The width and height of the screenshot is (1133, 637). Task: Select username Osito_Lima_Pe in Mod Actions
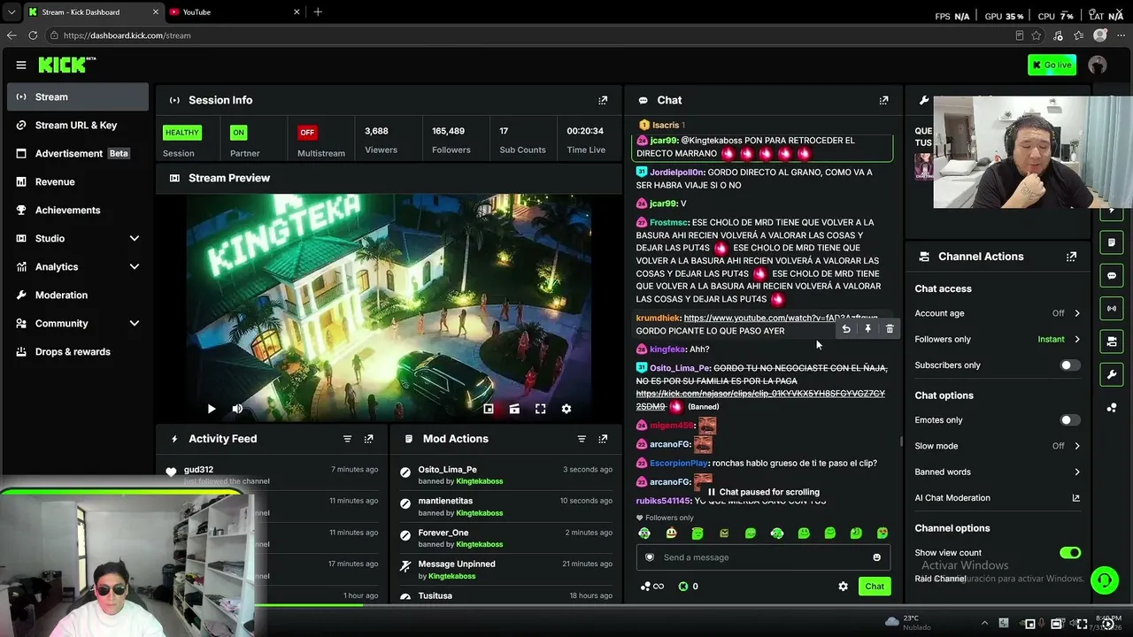click(448, 470)
